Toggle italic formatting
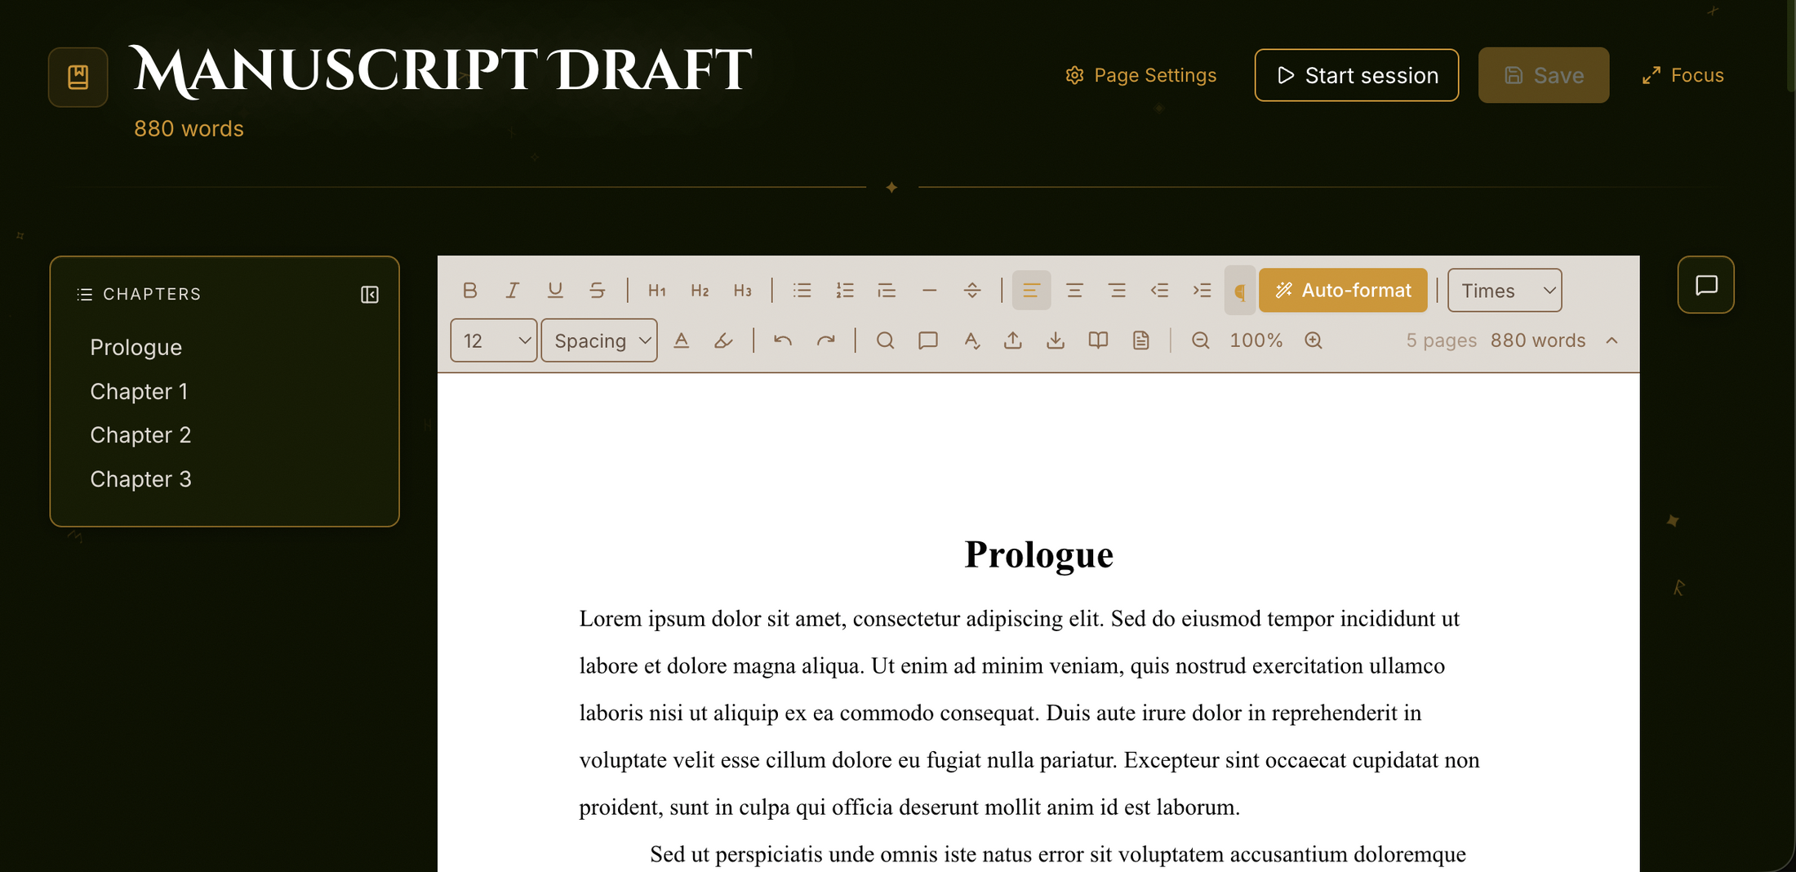1796x872 pixels. [513, 291]
